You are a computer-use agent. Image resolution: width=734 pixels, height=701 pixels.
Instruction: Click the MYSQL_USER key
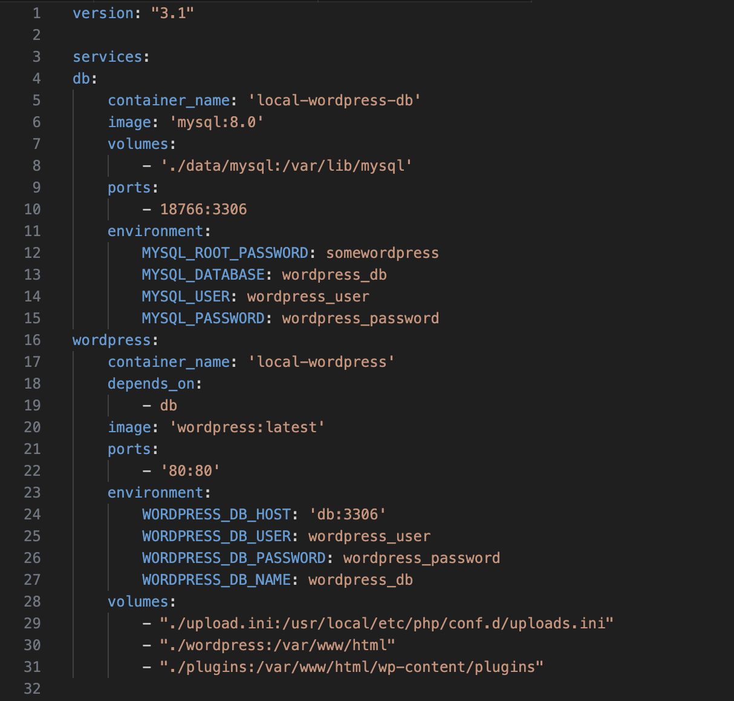point(186,297)
